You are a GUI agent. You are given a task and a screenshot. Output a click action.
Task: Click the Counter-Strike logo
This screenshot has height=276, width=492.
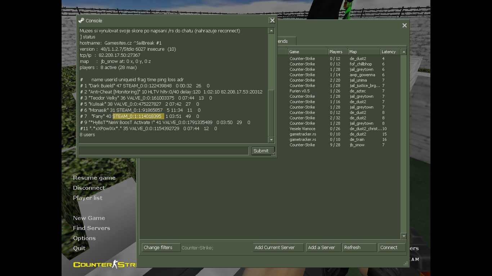click(x=104, y=264)
